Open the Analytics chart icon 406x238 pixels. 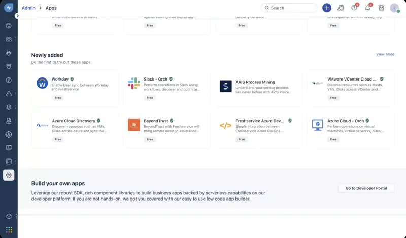pos(9,162)
